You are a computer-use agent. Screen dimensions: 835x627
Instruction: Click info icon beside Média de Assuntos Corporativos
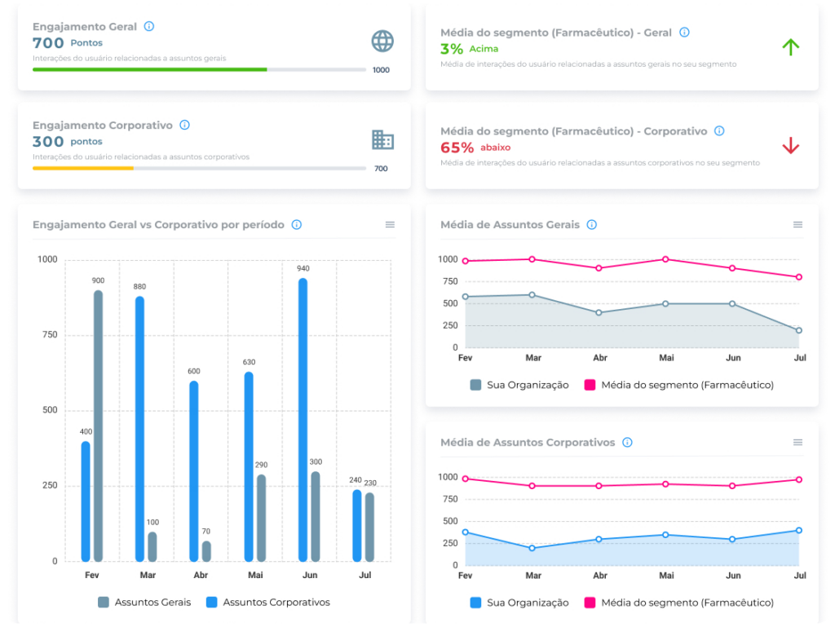click(627, 442)
